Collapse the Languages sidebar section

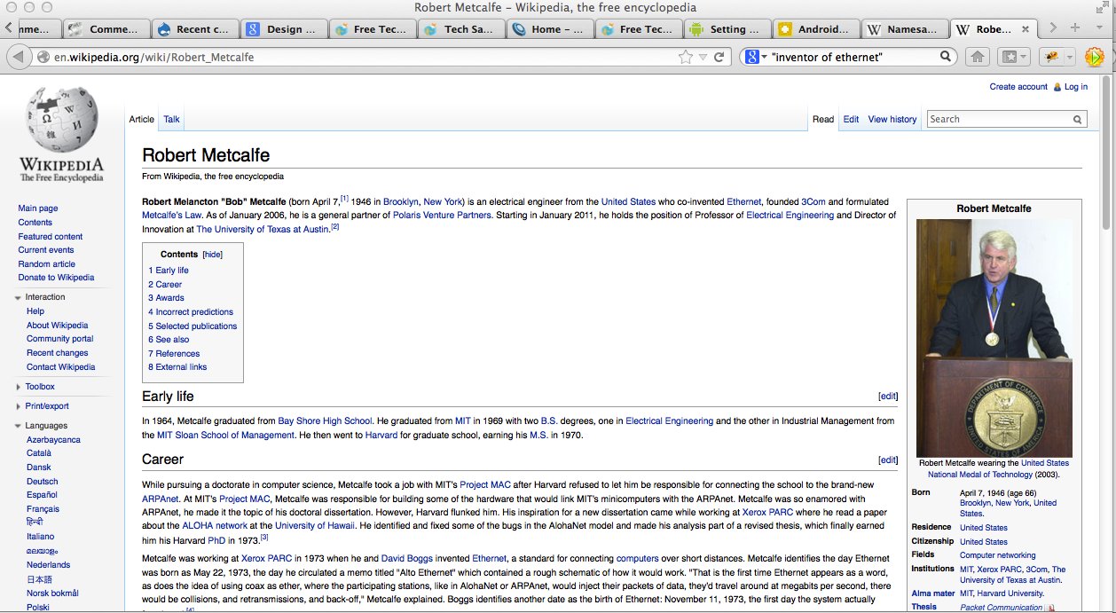(x=46, y=426)
